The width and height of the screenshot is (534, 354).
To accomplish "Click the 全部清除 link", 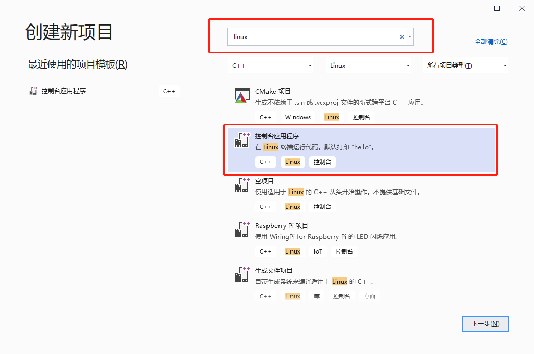I will tap(491, 41).
